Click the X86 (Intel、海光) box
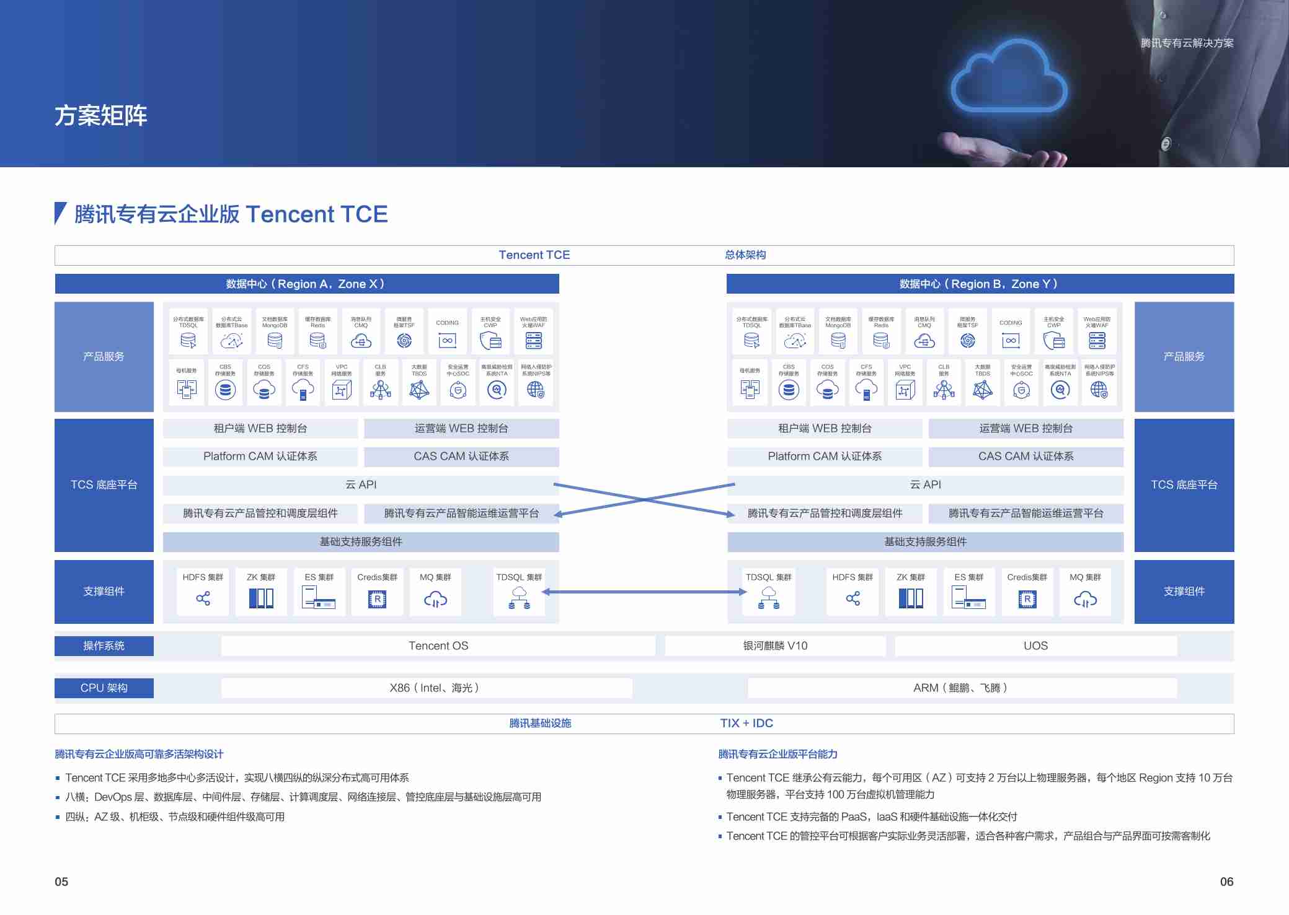This screenshot has height=915, width=1289. (427, 688)
